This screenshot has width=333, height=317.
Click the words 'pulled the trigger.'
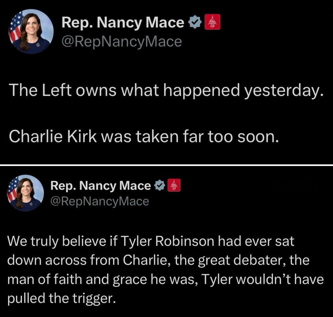point(62,299)
